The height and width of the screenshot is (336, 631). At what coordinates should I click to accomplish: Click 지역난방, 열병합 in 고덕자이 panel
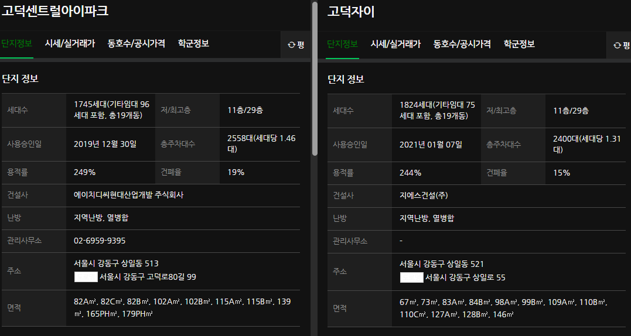(x=427, y=218)
